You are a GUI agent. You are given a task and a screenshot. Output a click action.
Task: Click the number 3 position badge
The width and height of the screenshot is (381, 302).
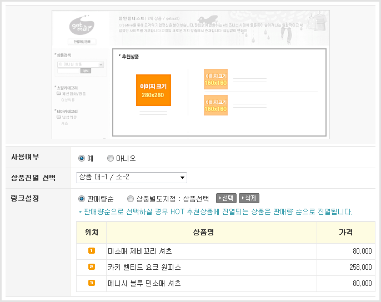point(92,283)
